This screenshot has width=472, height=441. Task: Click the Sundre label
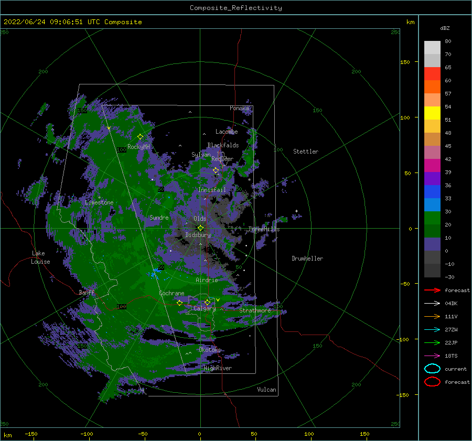click(x=159, y=217)
